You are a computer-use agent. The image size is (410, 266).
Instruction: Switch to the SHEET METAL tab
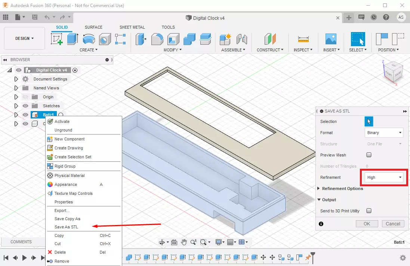pyautogui.click(x=132, y=27)
